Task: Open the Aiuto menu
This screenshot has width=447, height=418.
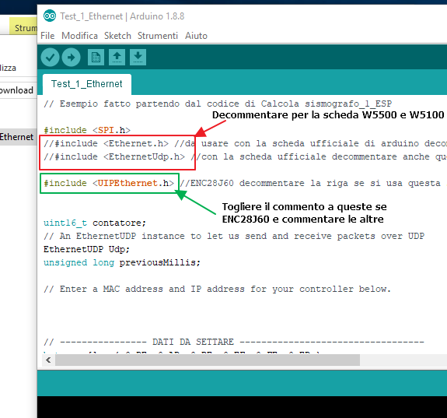Action: pyautogui.click(x=196, y=36)
